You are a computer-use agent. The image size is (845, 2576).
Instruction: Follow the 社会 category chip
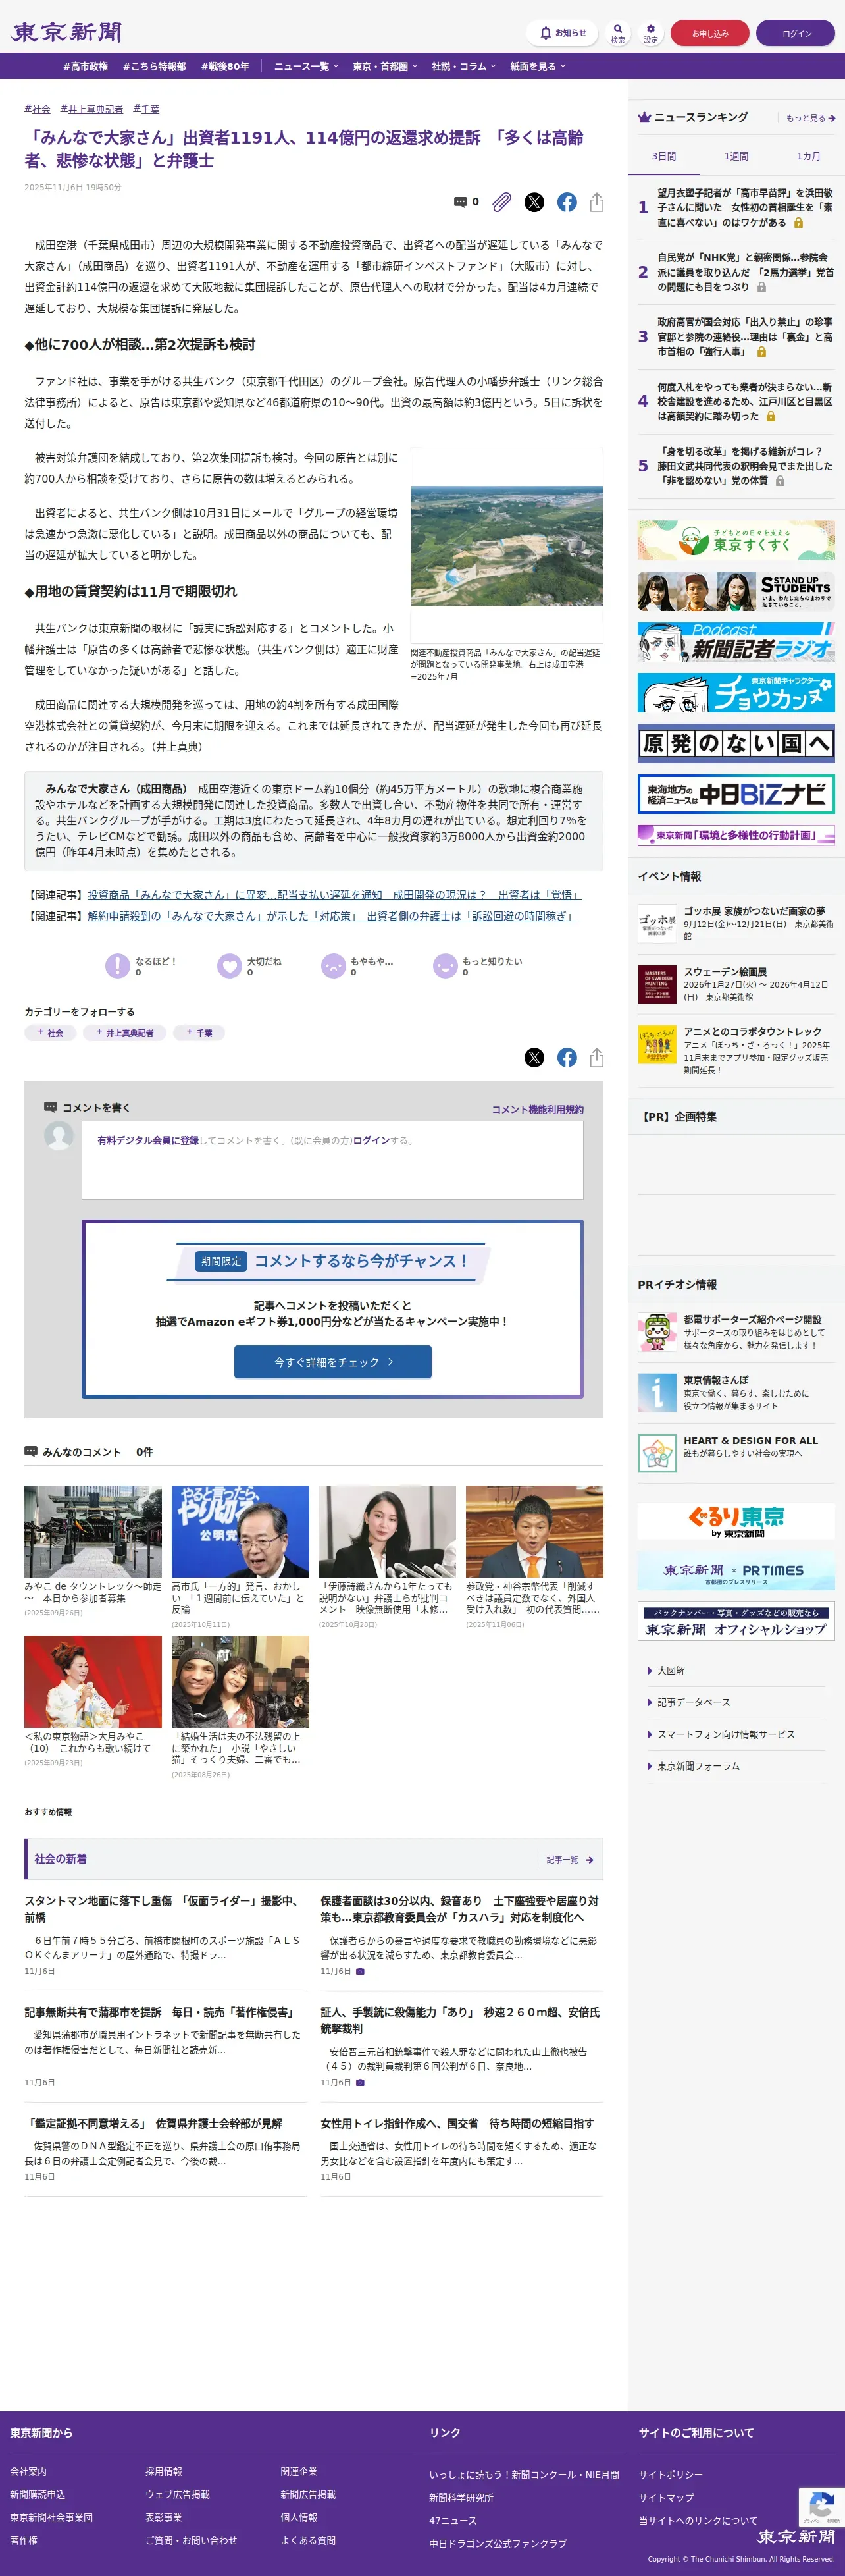(x=50, y=1033)
